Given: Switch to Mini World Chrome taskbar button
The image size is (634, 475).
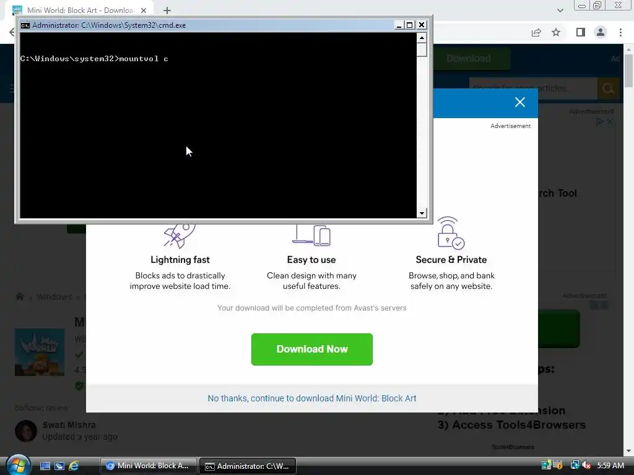Looking at the screenshot, I should pyautogui.click(x=149, y=466).
